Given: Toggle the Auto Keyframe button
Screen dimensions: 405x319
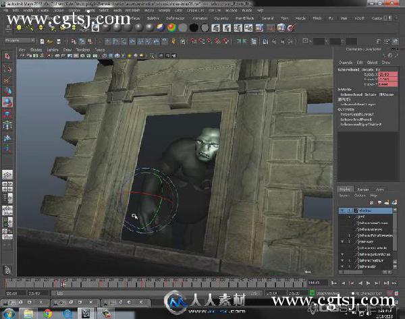Looking at the screenshot, I should 390,293.
